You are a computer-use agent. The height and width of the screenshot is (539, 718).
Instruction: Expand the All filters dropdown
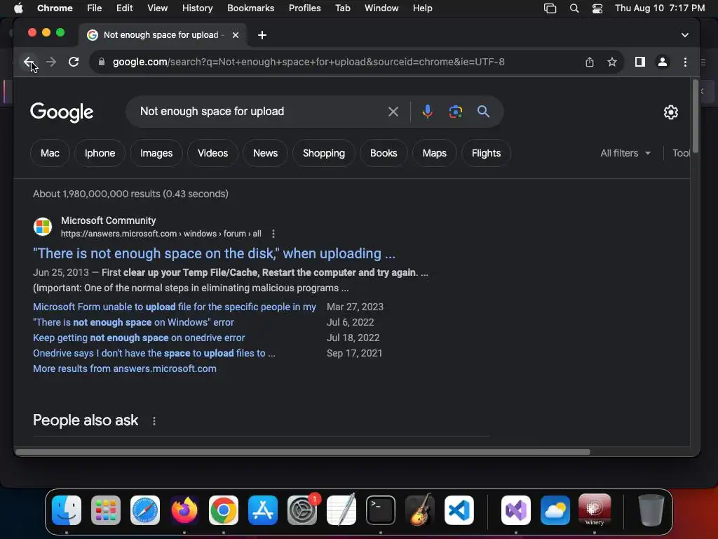pyautogui.click(x=625, y=153)
